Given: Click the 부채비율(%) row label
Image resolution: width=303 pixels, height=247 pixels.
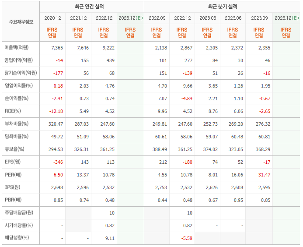Looking at the screenshot, I should tap(17, 123).
